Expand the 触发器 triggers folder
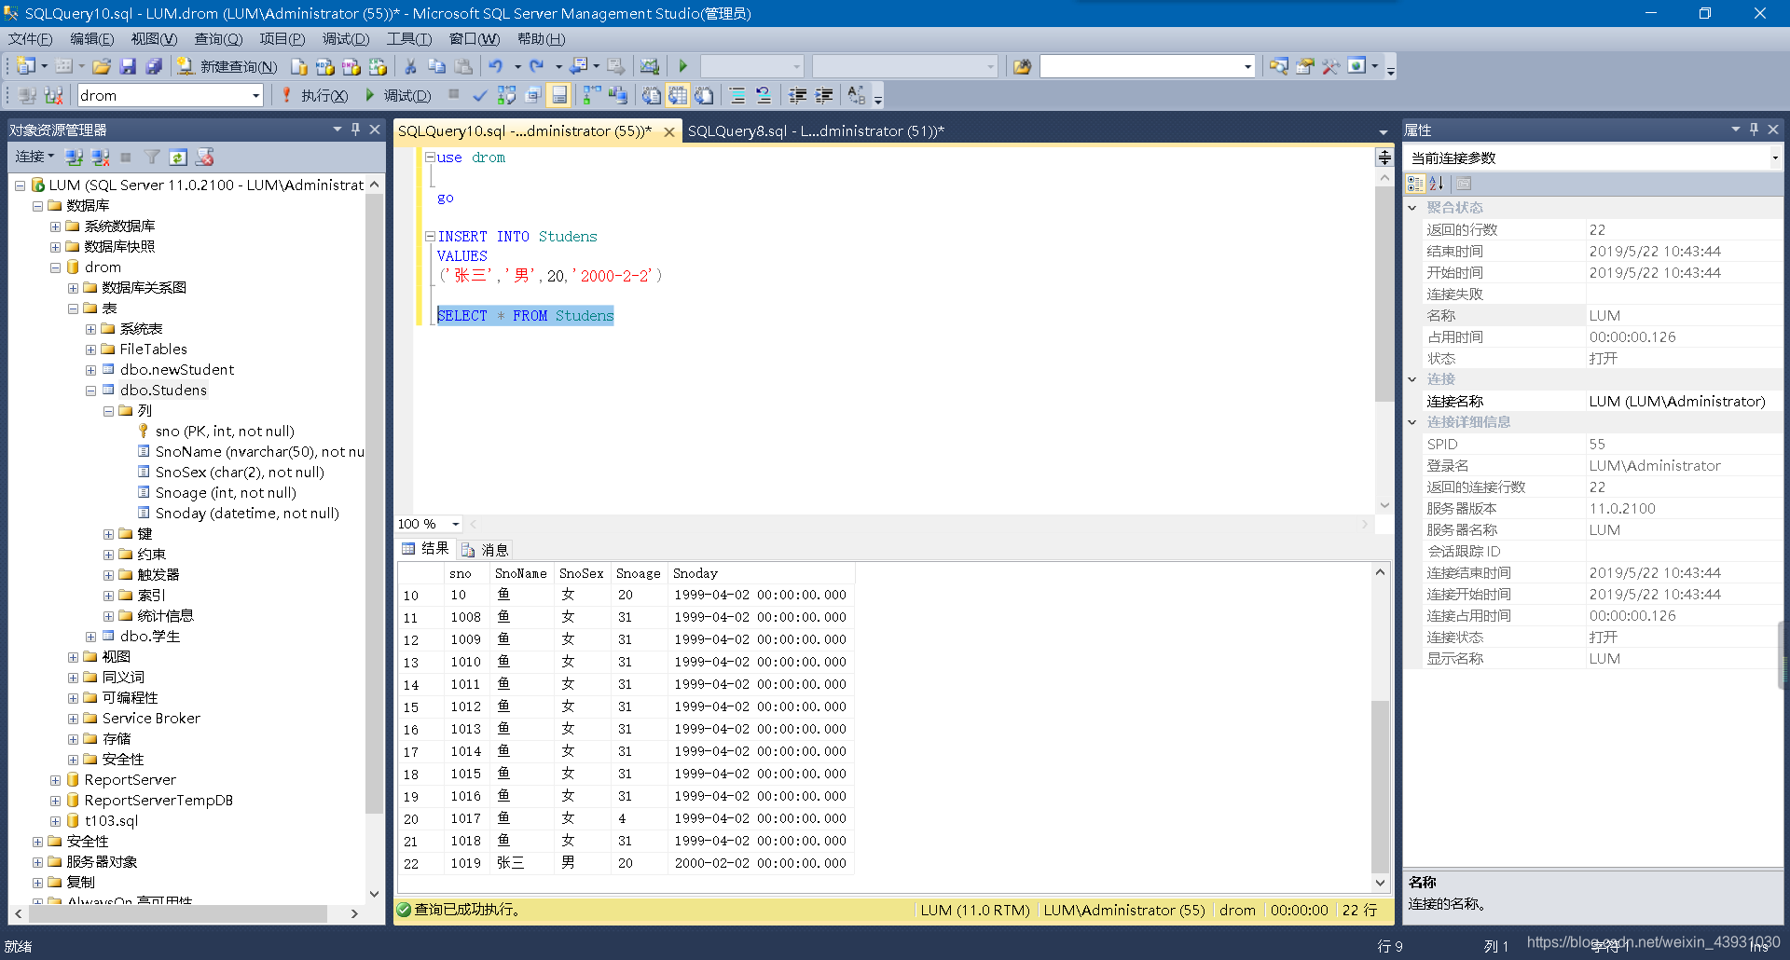Viewport: 1790px width, 960px height. pos(108,575)
